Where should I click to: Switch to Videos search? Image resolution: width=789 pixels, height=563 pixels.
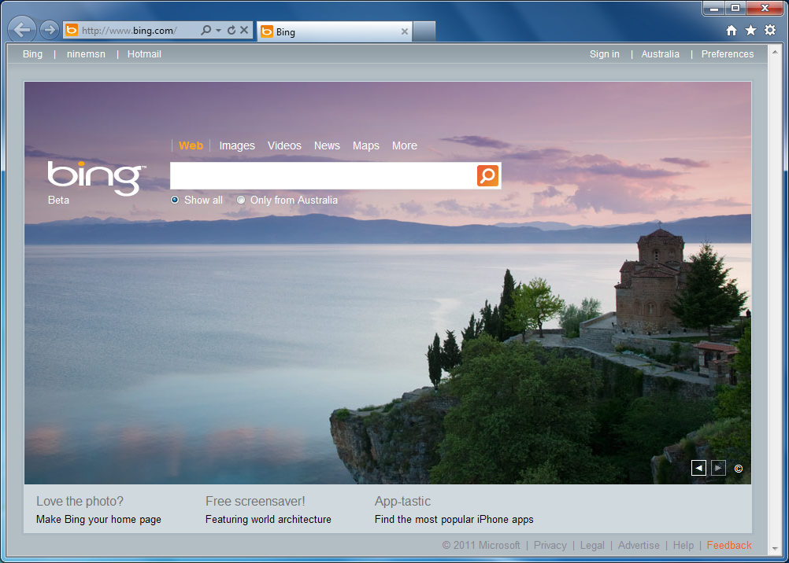tap(284, 145)
